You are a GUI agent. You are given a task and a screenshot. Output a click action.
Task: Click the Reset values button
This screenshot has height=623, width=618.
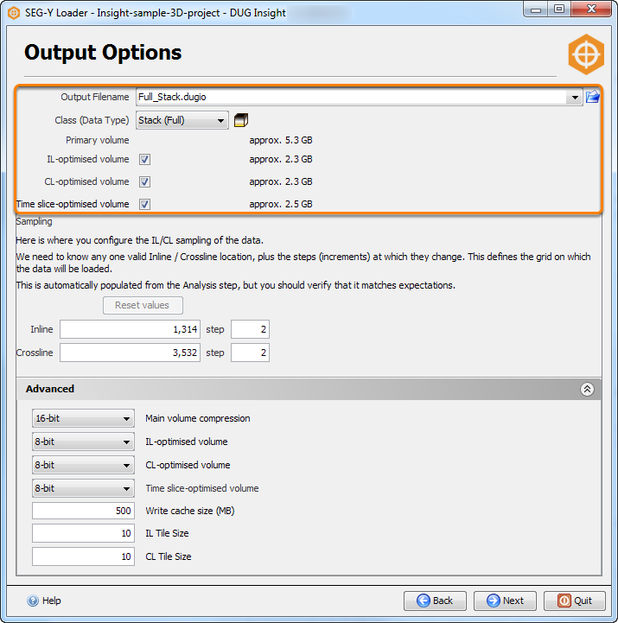click(x=143, y=305)
